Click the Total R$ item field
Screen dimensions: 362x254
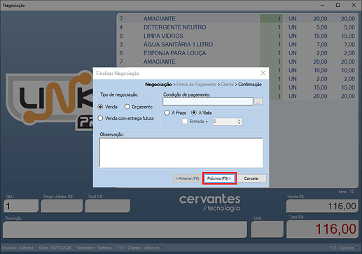108,206
